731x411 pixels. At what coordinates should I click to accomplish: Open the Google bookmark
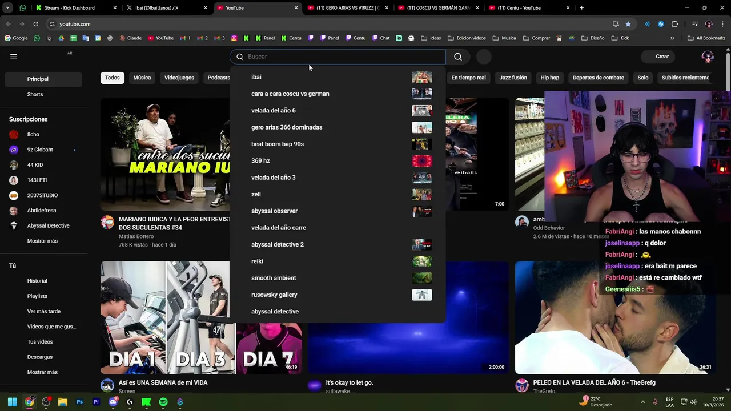[x=16, y=38]
